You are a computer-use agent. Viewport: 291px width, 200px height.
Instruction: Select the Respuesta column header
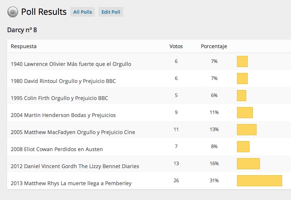tap(24, 46)
